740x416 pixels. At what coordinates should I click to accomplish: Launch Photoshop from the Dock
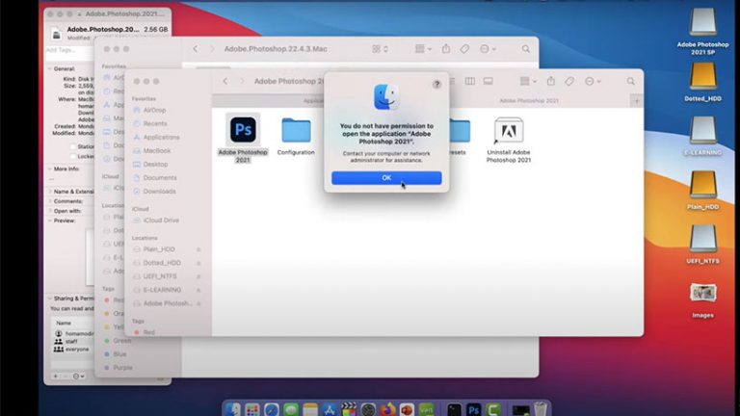click(x=473, y=409)
